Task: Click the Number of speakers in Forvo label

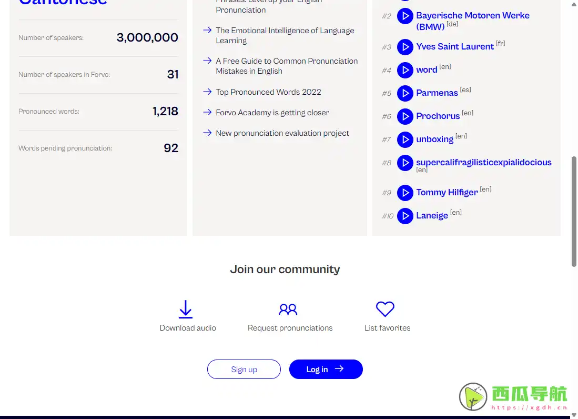Action: point(64,75)
